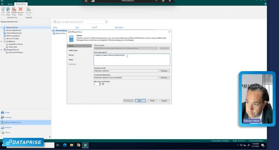Select Backup Proxies in the infrastructure tree
Screen dimensions: 279x150
point(12,28)
